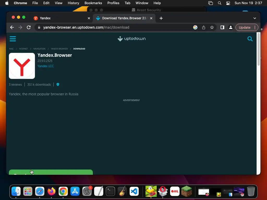The width and height of the screenshot is (267, 200).
Task: Click the NAVIGATION breadcrumb link
Action: pos(39,49)
